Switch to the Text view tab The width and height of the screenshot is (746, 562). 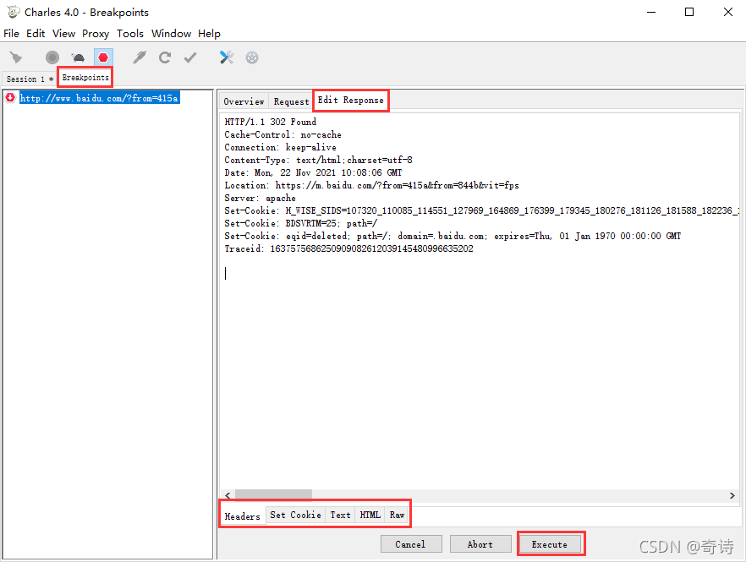[x=340, y=515]
